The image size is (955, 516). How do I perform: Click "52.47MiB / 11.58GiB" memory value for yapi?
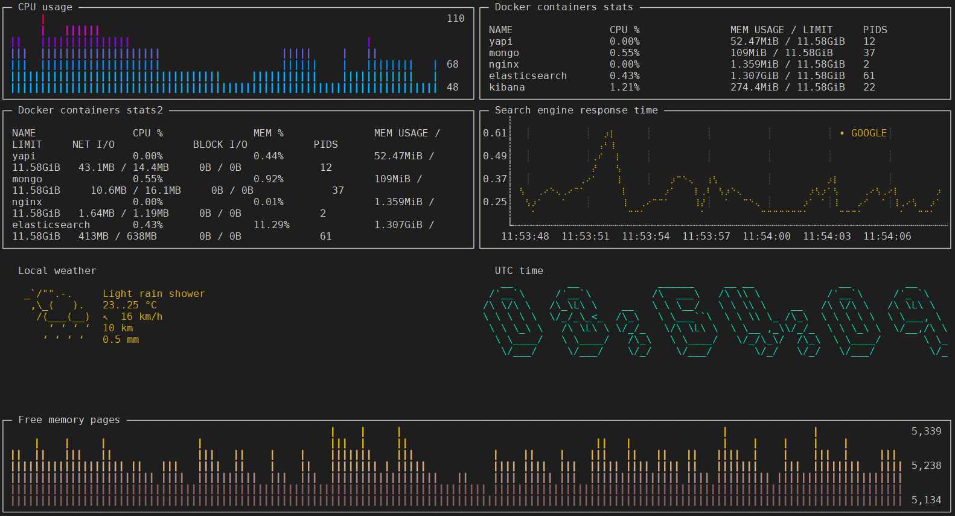[x=788, y=41]
